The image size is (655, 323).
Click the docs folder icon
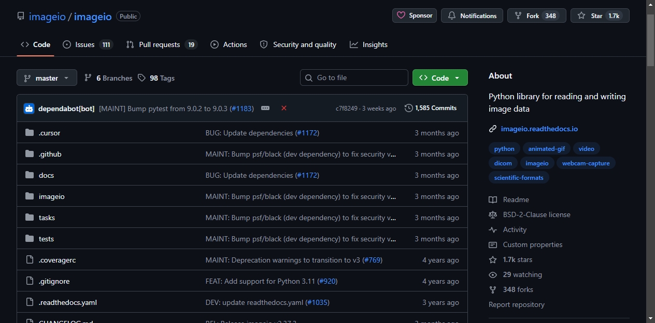[x=30, y=175]
